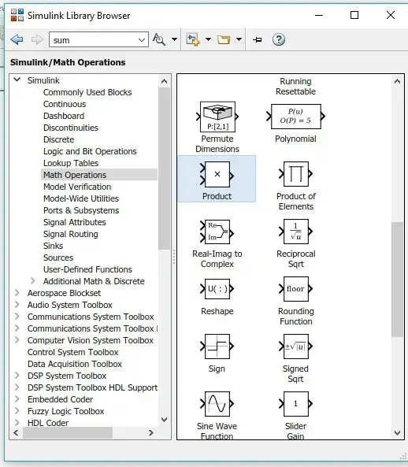Image resolution: width=408 pixels, height=467 pixels.
Task: Open Commonly Used Blocks library
Action: pyautogui.click(x=87, y=92)
